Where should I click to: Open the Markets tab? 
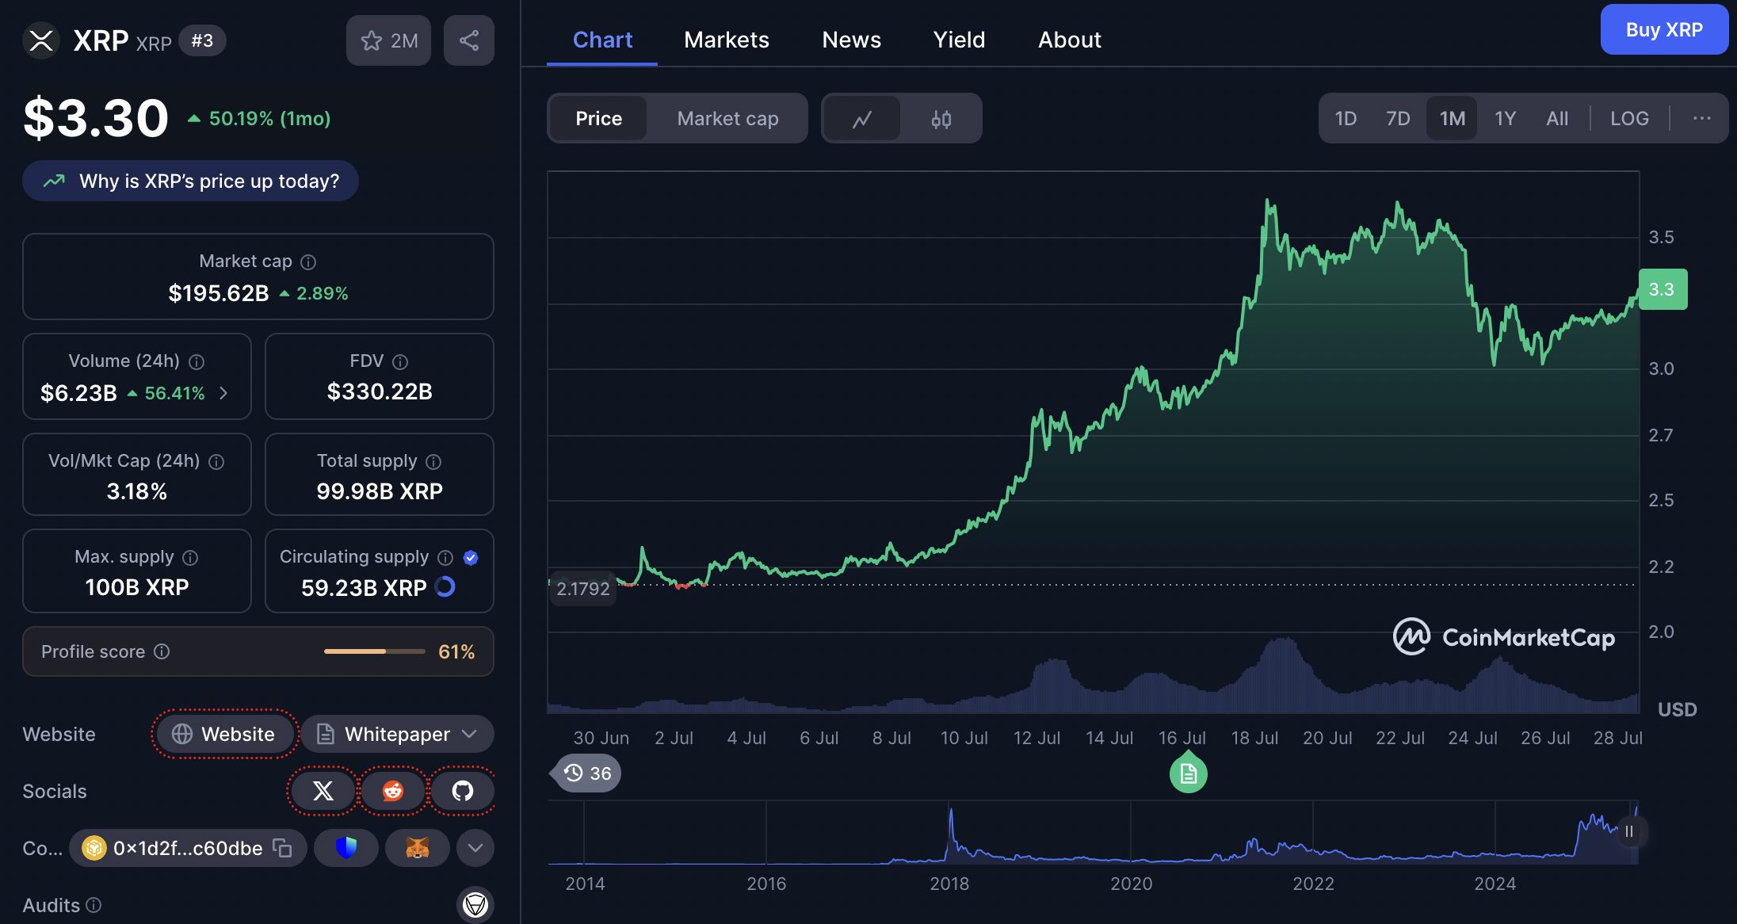[727, 40]
